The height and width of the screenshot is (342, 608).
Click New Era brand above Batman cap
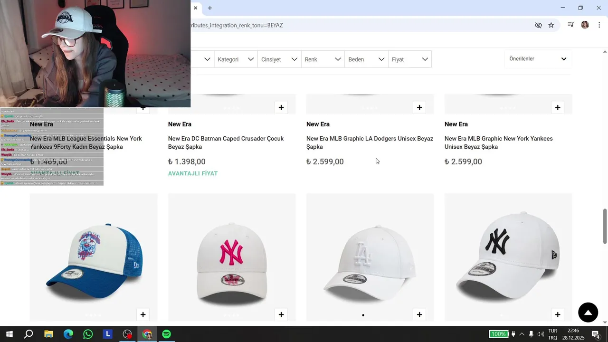pos(180,124)
